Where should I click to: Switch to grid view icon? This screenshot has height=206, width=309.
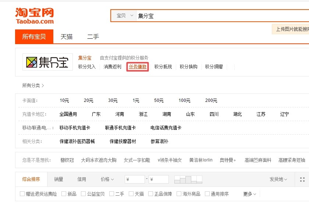coord(302,180)
